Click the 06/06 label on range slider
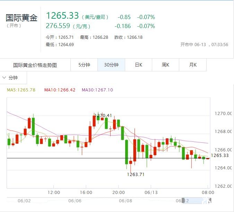The height and width of the screenshot is (212, 234). point(75,201)
